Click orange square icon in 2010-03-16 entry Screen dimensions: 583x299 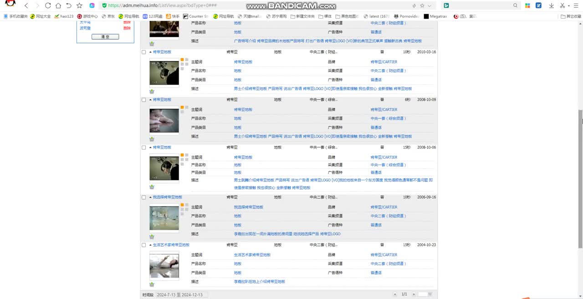click(x=182, y=60)
